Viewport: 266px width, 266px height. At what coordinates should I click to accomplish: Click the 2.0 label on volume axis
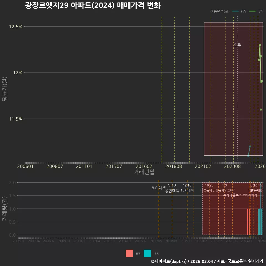12,183
